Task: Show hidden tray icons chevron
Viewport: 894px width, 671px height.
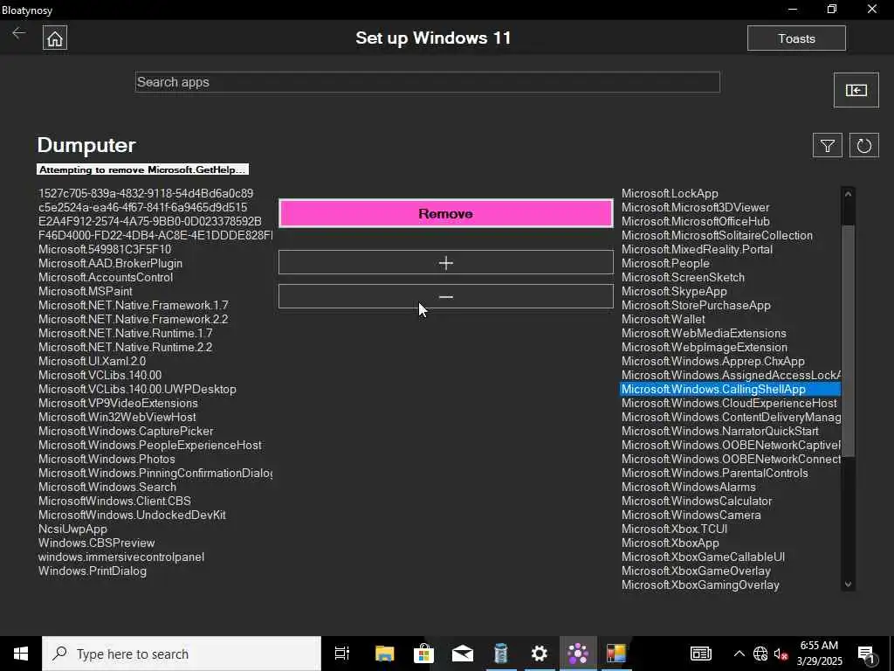Action: (739, 654)
